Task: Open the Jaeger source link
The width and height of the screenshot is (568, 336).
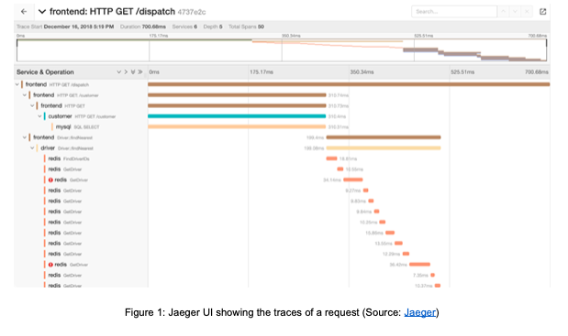Action: (x=420, y=312)
